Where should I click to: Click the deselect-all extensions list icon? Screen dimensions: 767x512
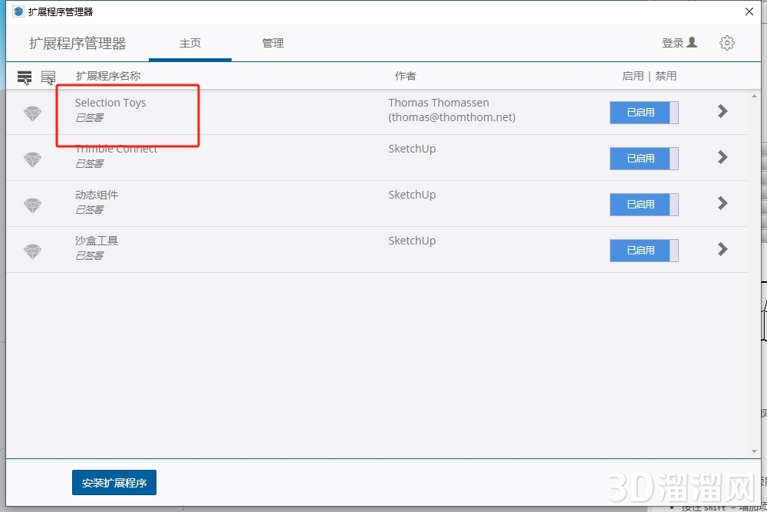tap(48, 77)
